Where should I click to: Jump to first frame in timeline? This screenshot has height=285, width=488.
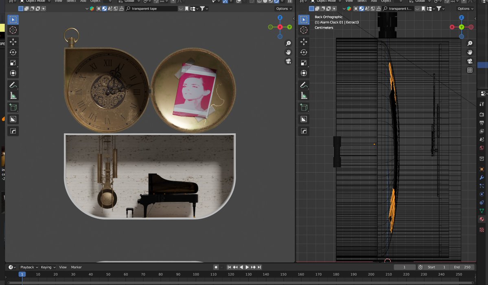tap(229, 267)
